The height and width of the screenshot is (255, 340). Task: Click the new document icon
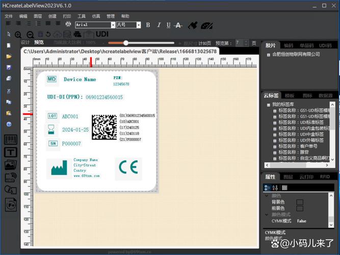coord(9,45)
